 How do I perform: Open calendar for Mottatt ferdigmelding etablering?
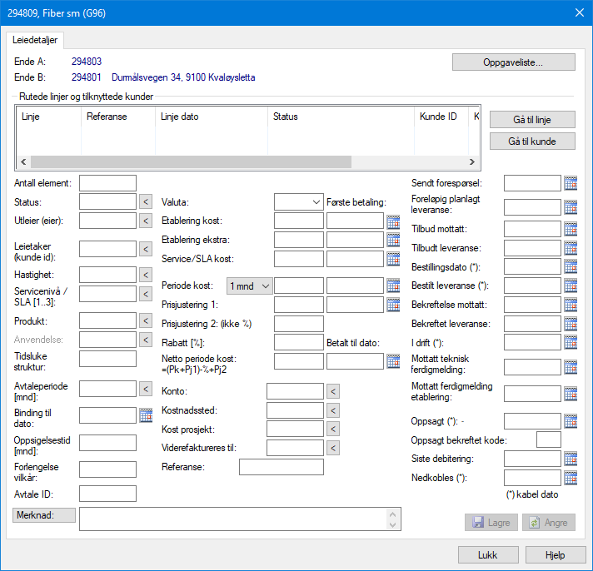click(571, 394)
